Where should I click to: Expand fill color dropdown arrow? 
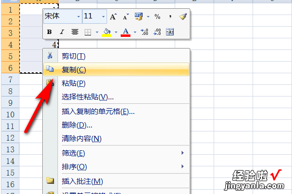coord(116,32)
